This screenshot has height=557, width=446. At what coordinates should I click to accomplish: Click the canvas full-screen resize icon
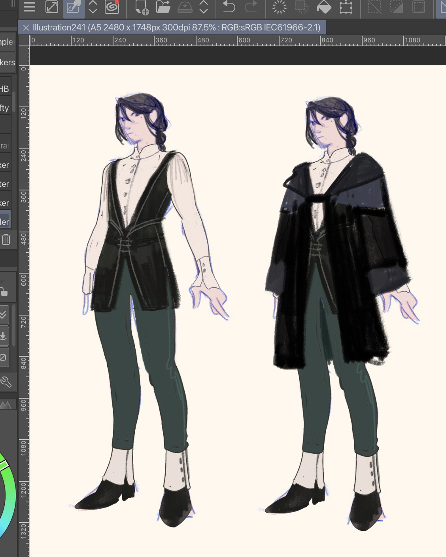[x=51, y=7]
